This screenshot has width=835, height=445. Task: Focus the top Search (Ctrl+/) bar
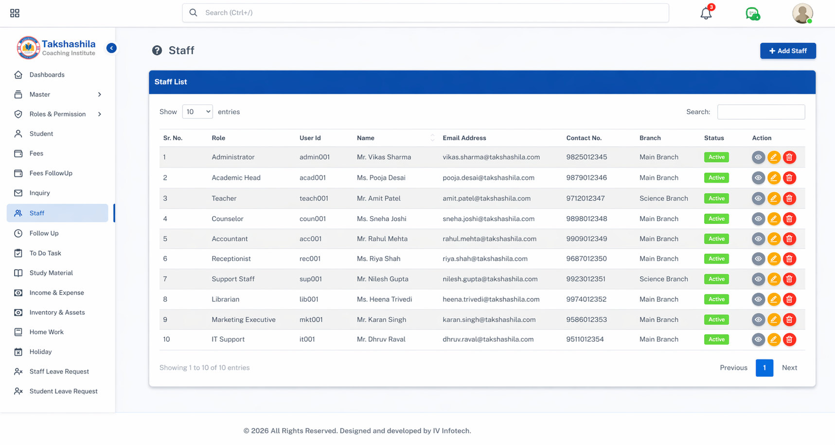[x=426, y=13]
